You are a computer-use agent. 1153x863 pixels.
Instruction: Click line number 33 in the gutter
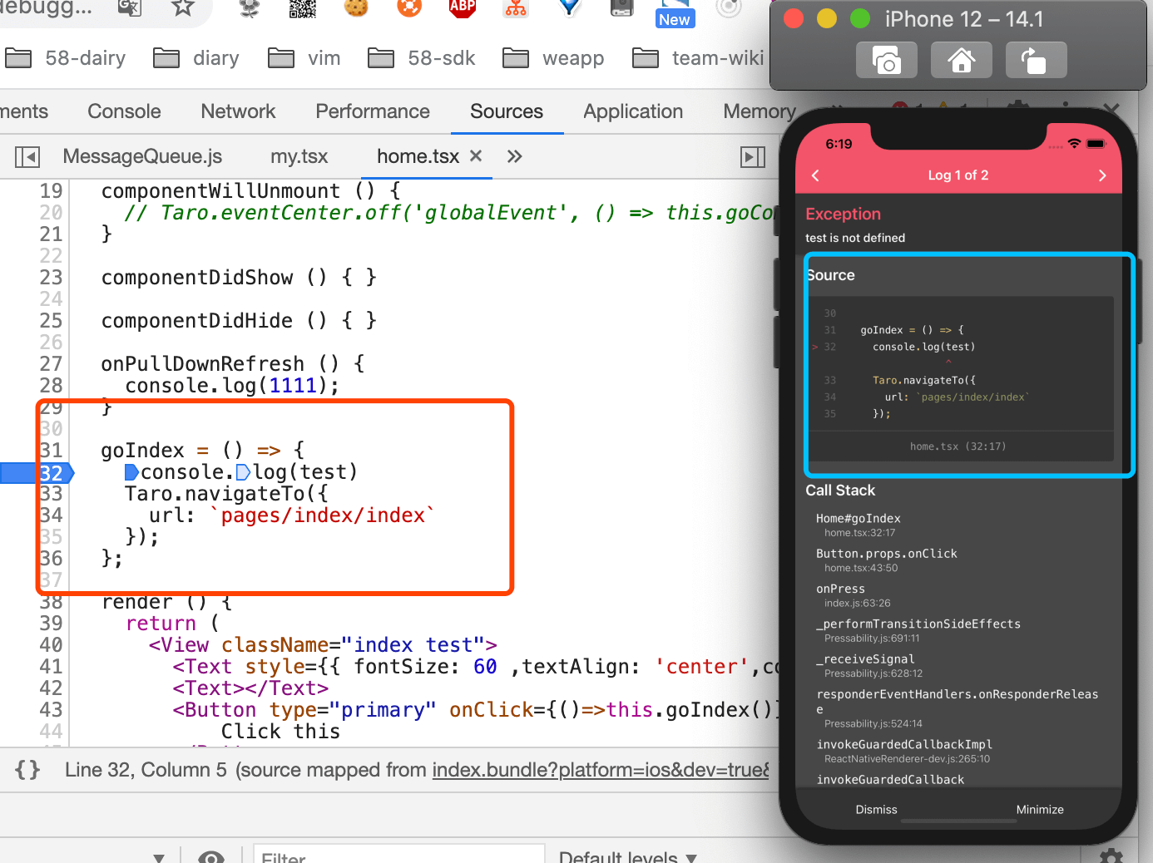pyautogui.click(x=51, y=494)
